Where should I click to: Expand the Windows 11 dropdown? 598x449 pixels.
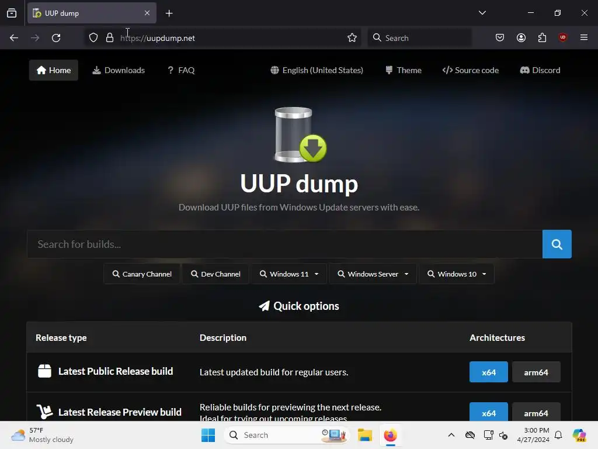(288, 274)
